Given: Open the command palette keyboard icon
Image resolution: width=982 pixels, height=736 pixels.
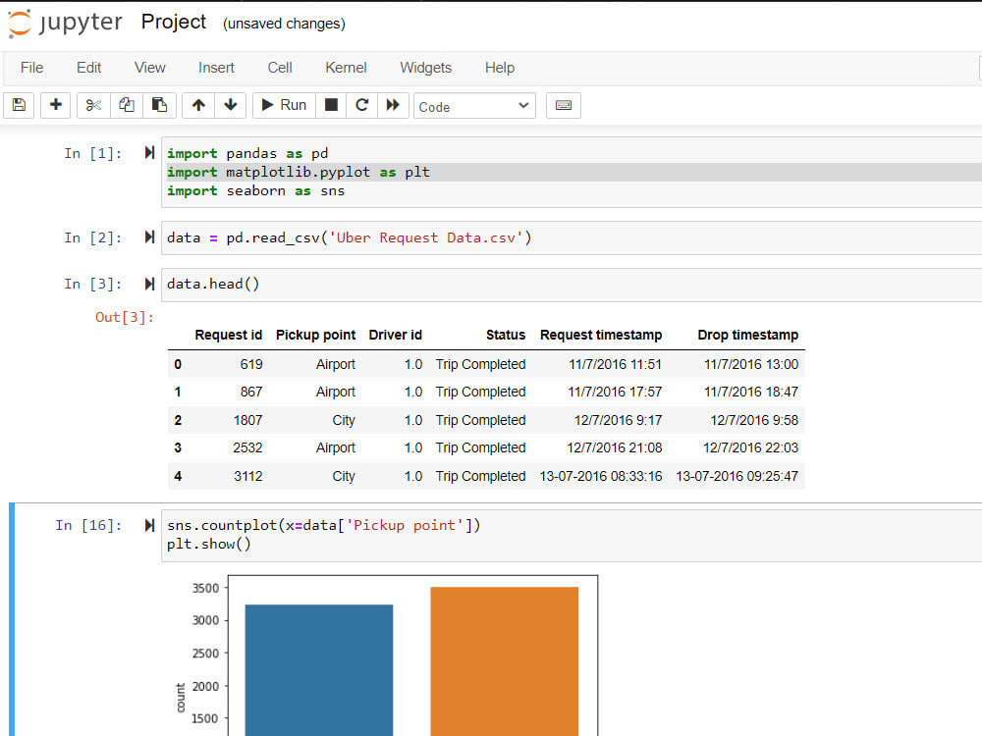Looking at the screenshot, I should [564, 105].
